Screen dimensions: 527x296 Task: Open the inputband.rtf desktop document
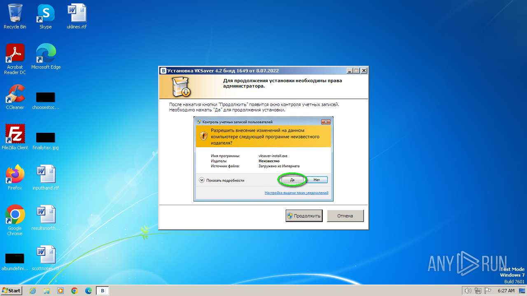point(46,178)
